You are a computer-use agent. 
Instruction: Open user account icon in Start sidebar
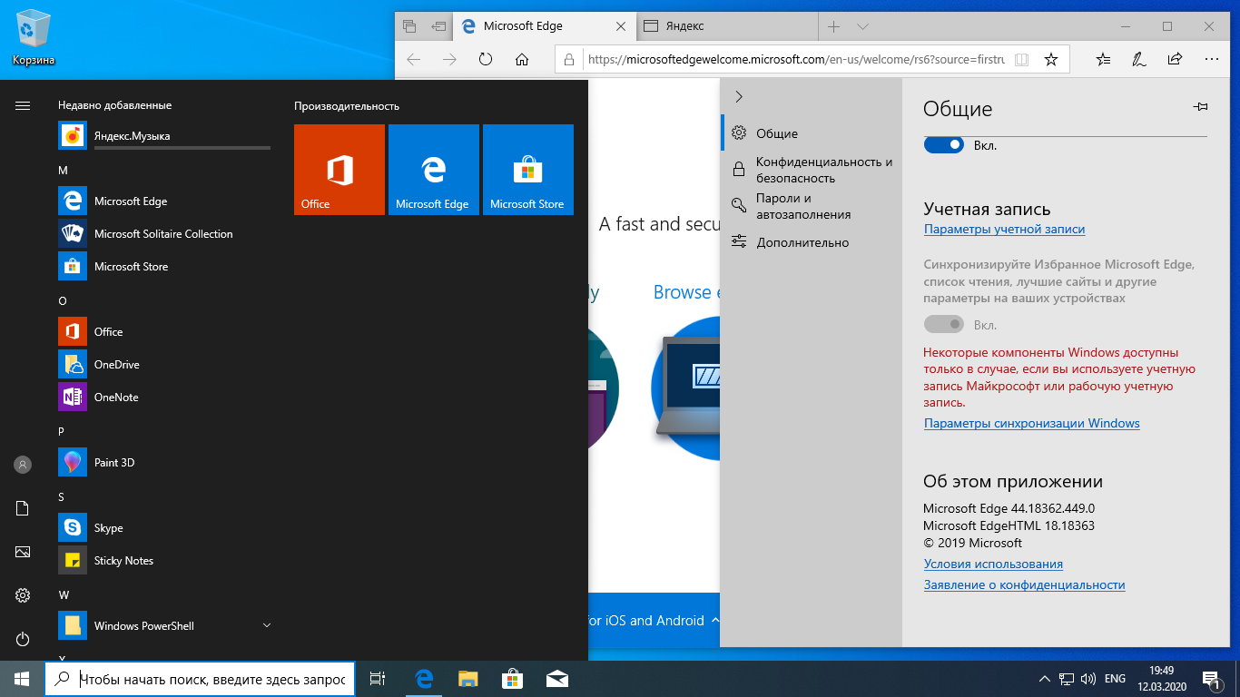tap(23, 465)
